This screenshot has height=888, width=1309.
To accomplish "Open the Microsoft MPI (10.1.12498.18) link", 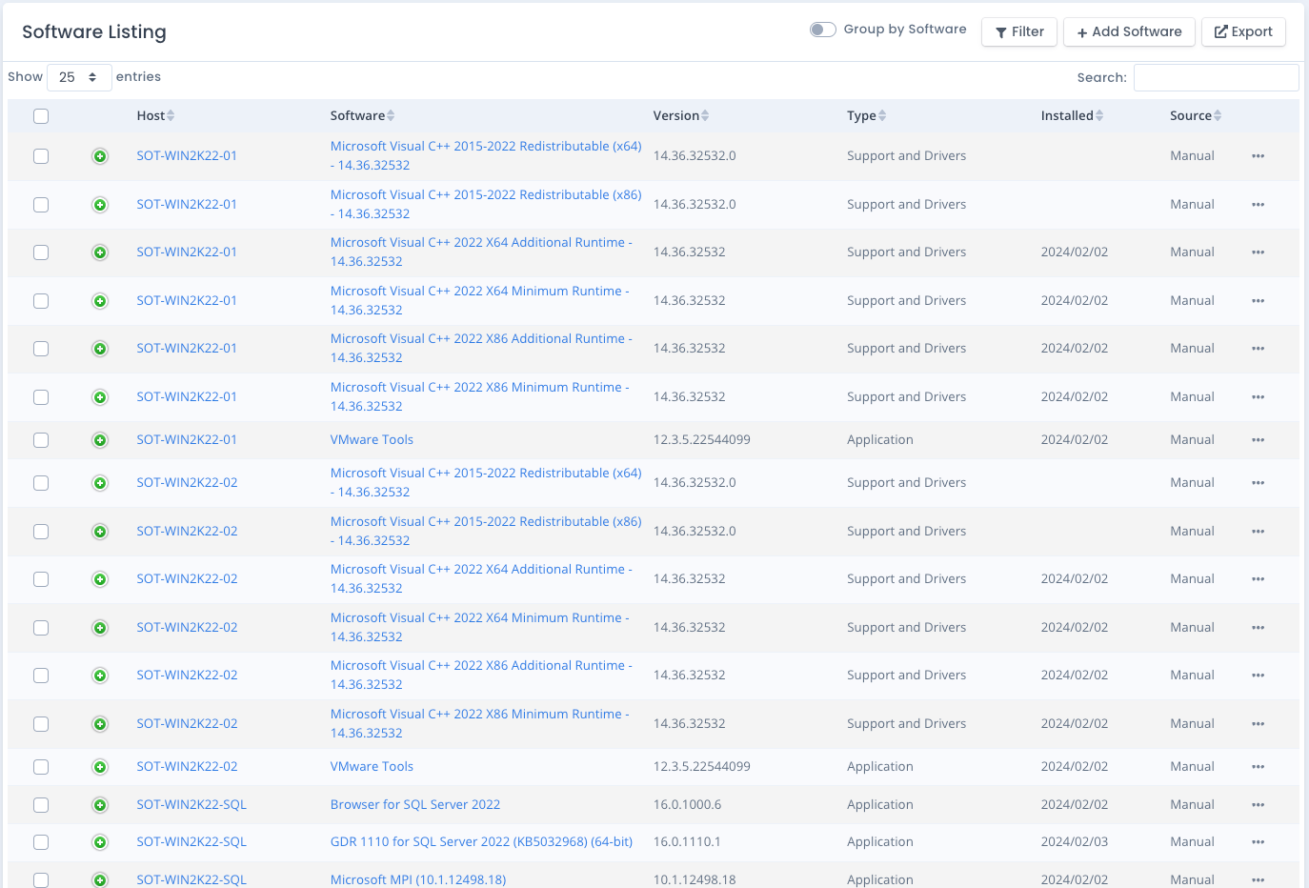I will coord(418,880).
